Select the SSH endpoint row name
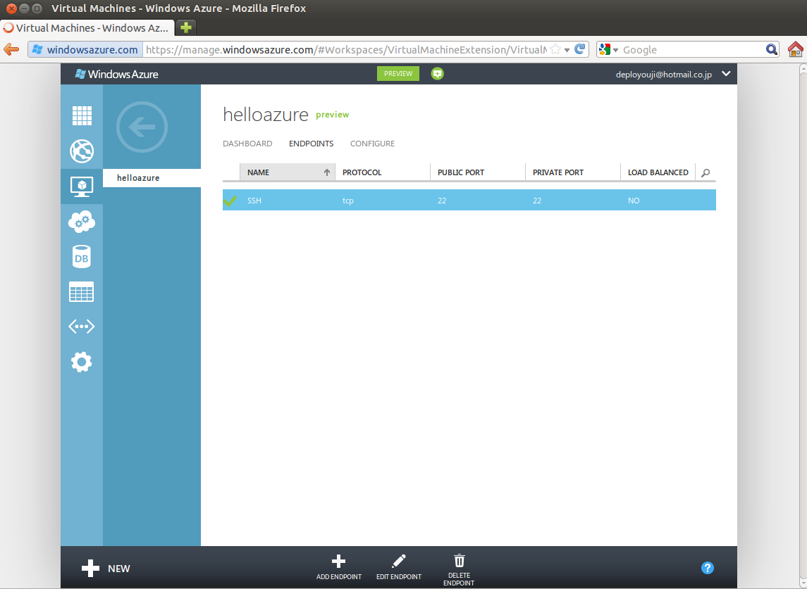Image resolution: width=807 pixels, height=589 pixels. click(x=254, y=201)
